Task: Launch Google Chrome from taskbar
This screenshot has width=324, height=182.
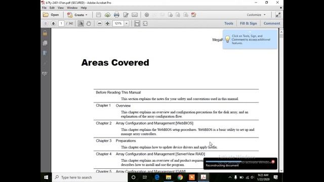Action: pos(180,177)
